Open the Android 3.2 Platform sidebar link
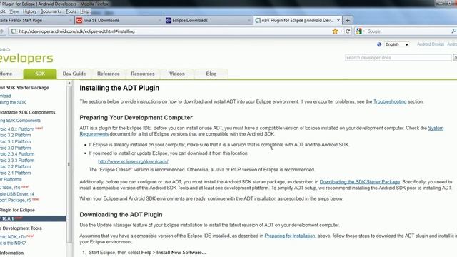 (x=16, y=135)
